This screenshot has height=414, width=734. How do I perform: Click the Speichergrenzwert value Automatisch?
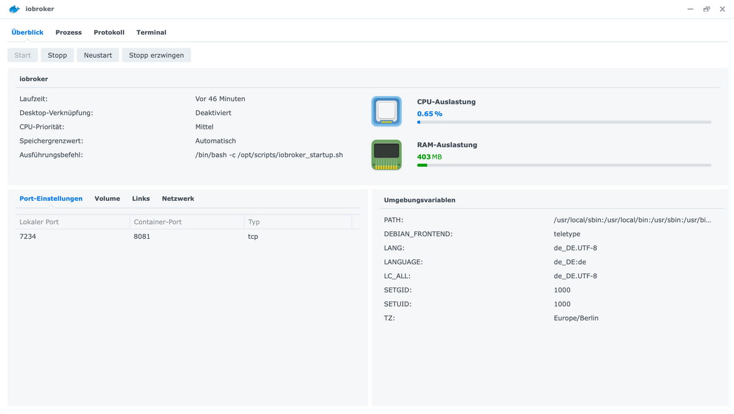pos(215,141)
